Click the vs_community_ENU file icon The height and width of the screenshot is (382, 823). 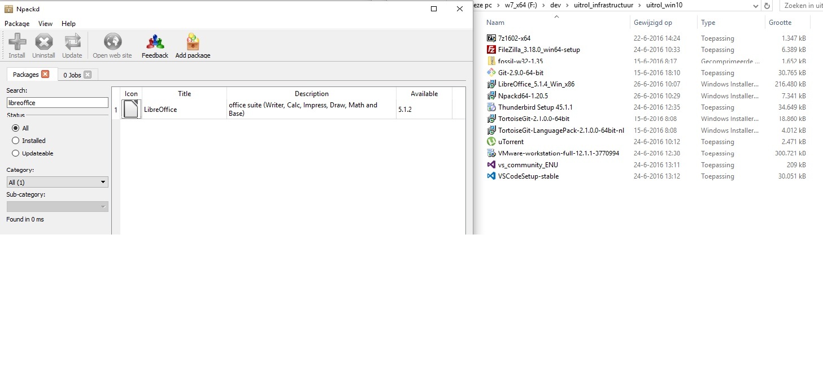(491, 164)
